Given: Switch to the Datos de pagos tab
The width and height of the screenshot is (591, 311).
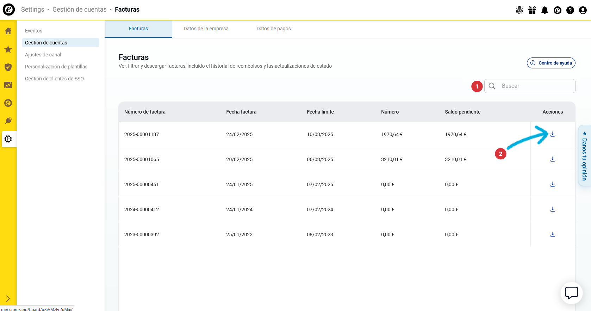Looking at the screenshot, I should click(x=274, y=29).
